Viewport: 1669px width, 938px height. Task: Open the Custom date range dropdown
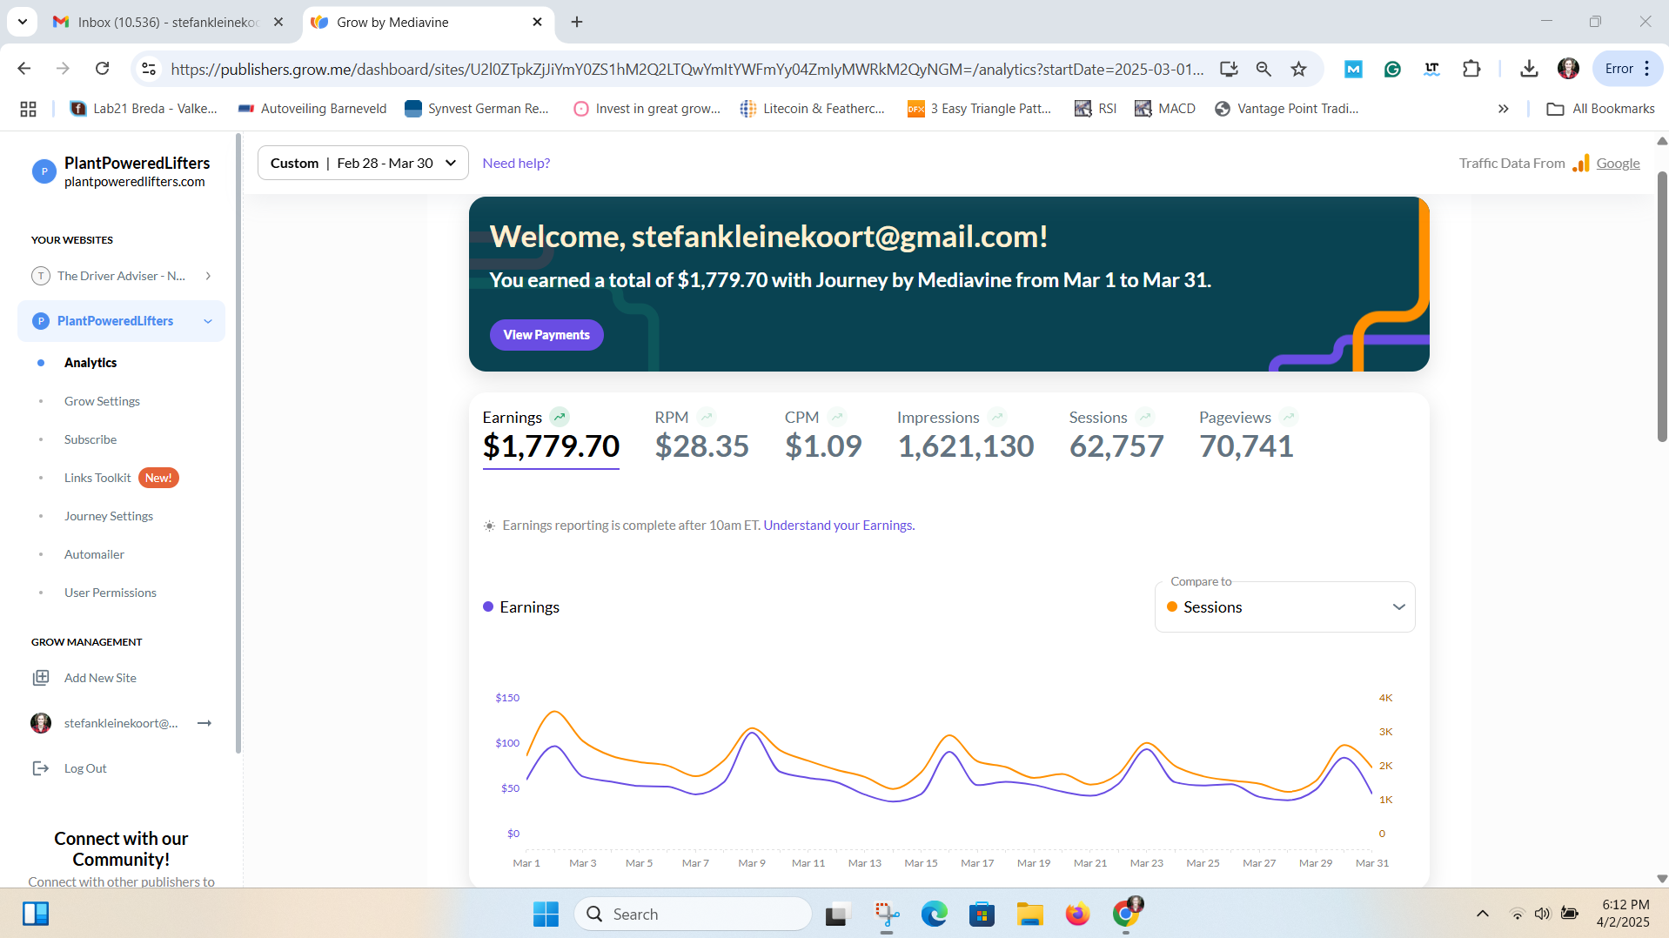click(363, 163)
